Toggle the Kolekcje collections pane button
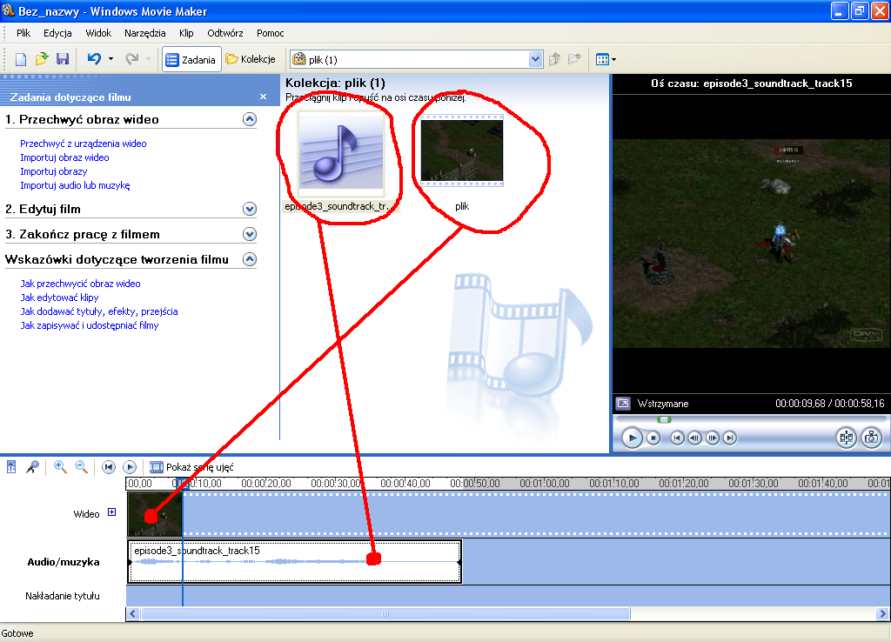The image size is (891, 642). (251, 59)
